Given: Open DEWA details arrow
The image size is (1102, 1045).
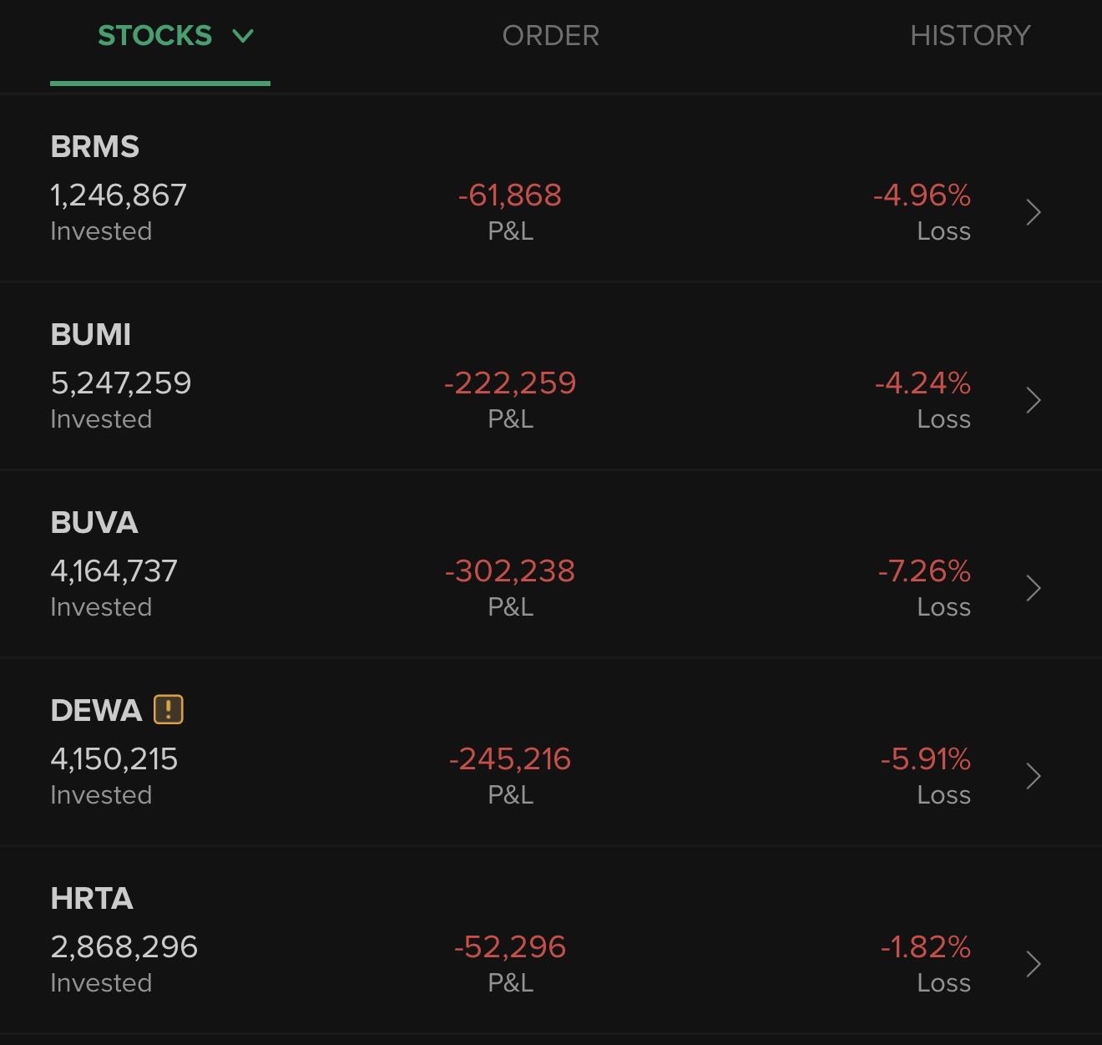Looking at the screenshot, I should [1034, 776].
